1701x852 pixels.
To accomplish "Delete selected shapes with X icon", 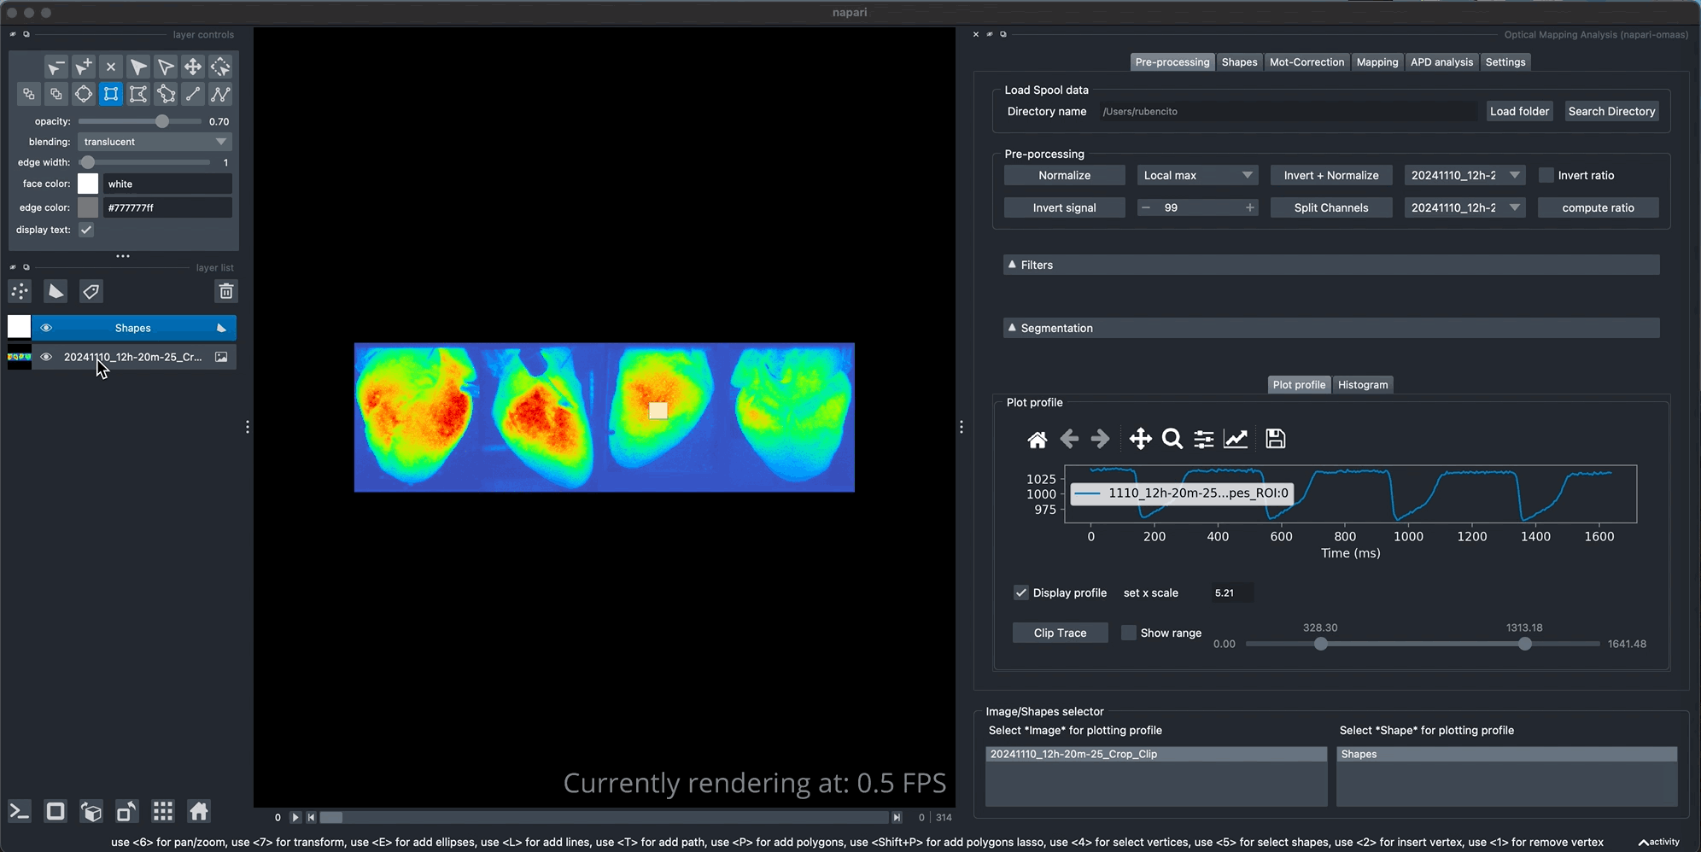I will [x=111, y=67].
